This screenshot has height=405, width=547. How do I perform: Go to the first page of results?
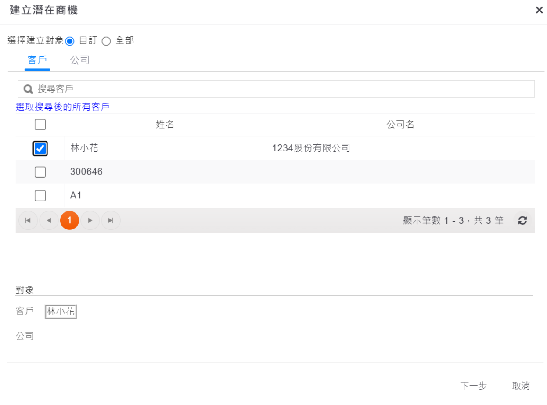tap(28, 220)
